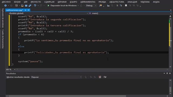Pin the calificaciones.cpp tab
Viewport: 173px width, 97px height.
click(25, 10)
